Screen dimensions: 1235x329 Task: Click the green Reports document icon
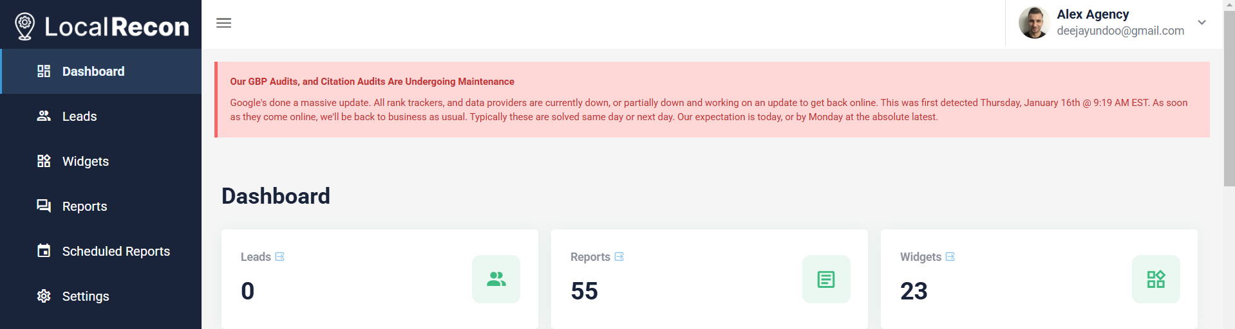tap(826, 279)
